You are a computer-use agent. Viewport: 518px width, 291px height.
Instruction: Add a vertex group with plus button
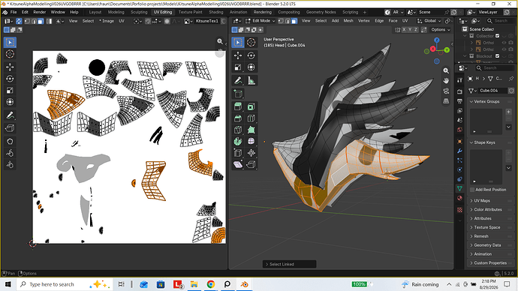[508, 112]
